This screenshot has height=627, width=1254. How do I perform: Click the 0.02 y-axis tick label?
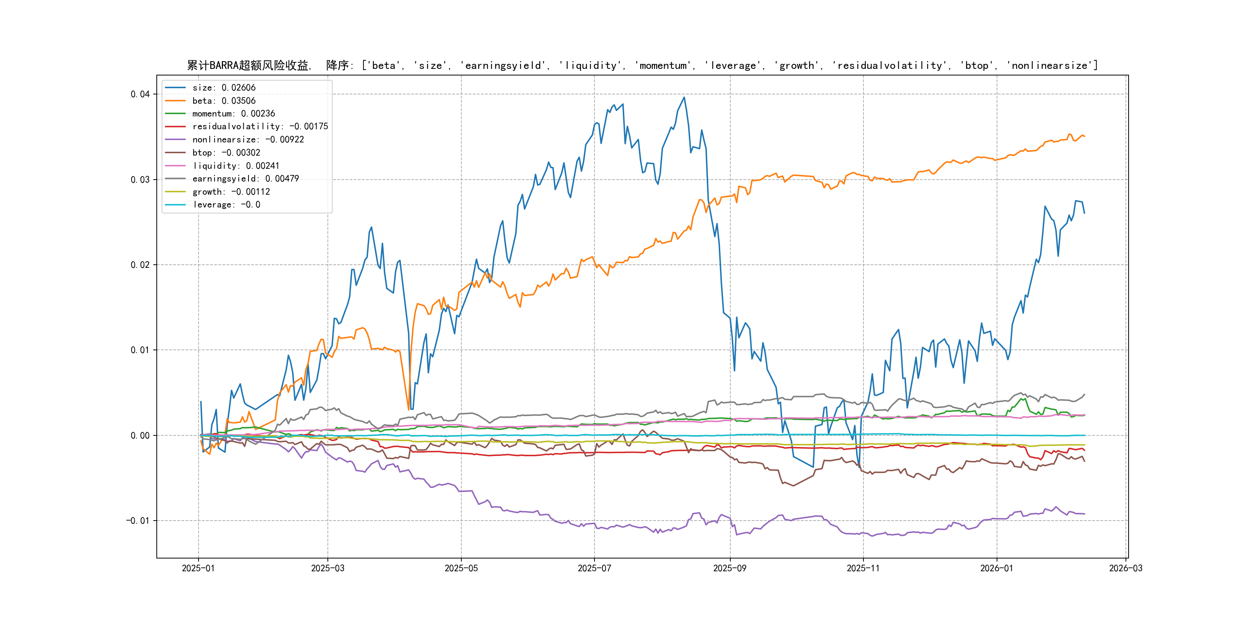(x=140, y=265)
